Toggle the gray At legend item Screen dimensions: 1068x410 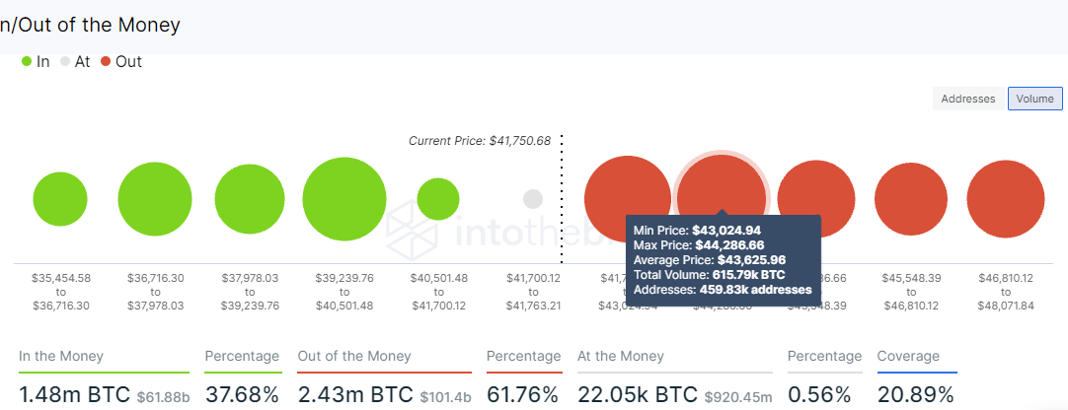coord(75,62)
